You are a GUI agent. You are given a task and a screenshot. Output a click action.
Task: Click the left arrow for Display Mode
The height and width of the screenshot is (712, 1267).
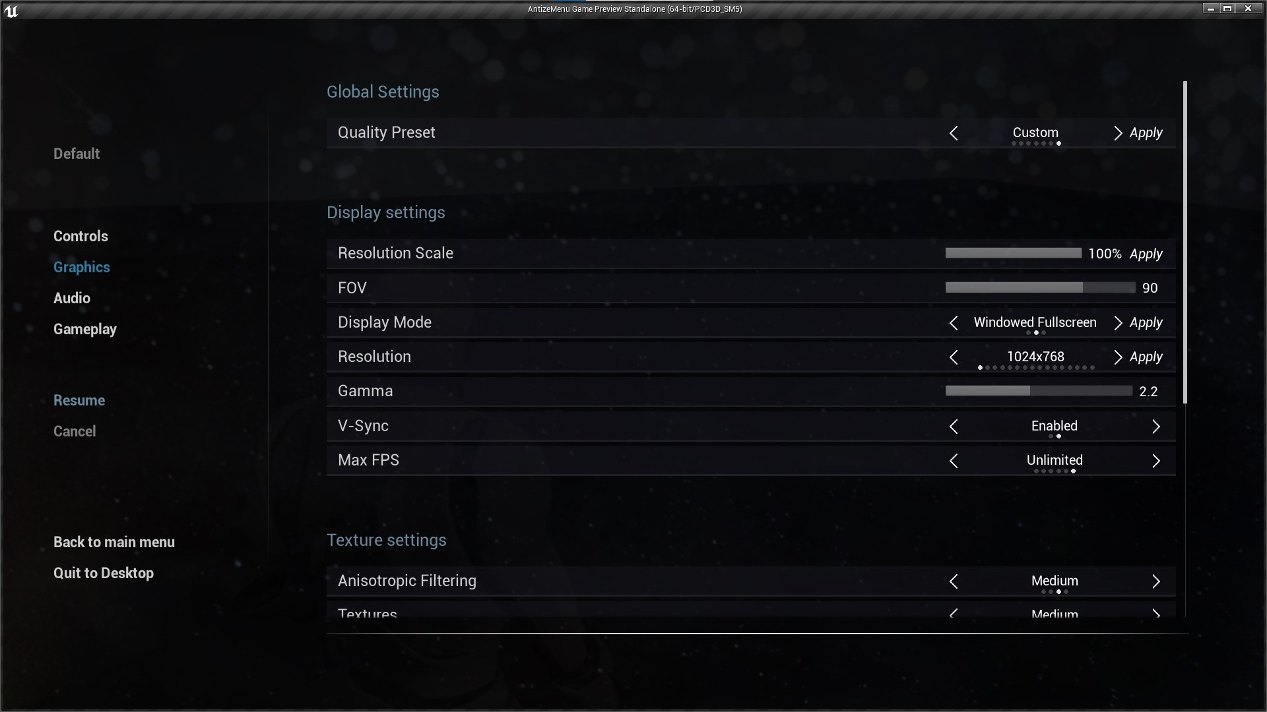[x=954, y=323]
